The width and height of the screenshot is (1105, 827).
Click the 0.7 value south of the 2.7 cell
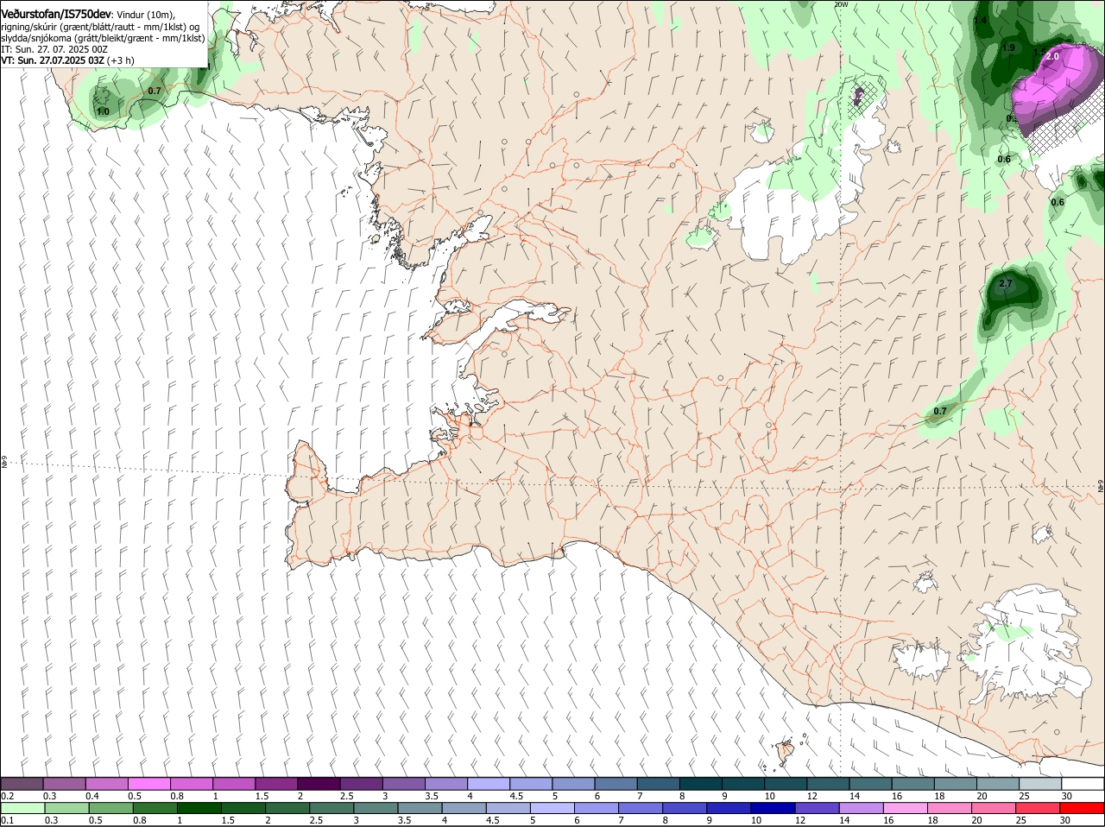pos(940,412)
